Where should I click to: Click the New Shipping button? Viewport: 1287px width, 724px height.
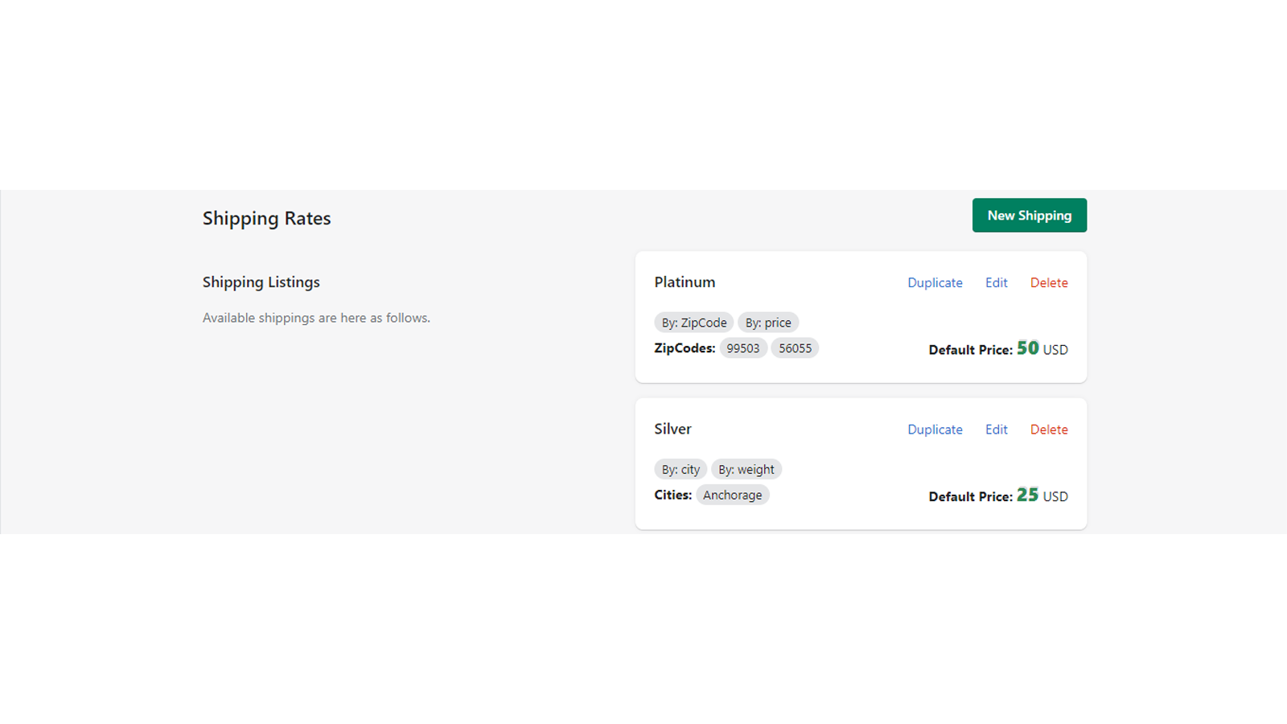point(1030,215)
